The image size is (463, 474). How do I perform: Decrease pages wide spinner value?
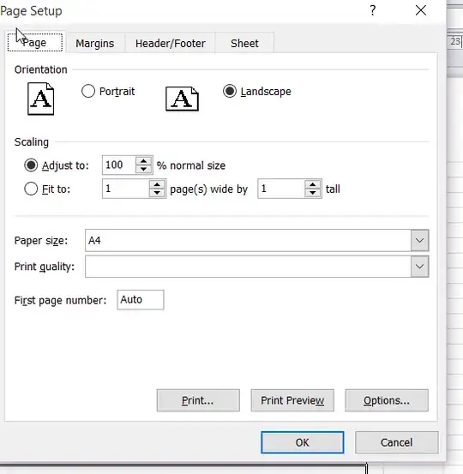click(x=157, y=193)
